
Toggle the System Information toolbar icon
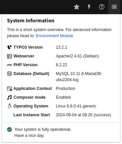[x=114, y=7]
